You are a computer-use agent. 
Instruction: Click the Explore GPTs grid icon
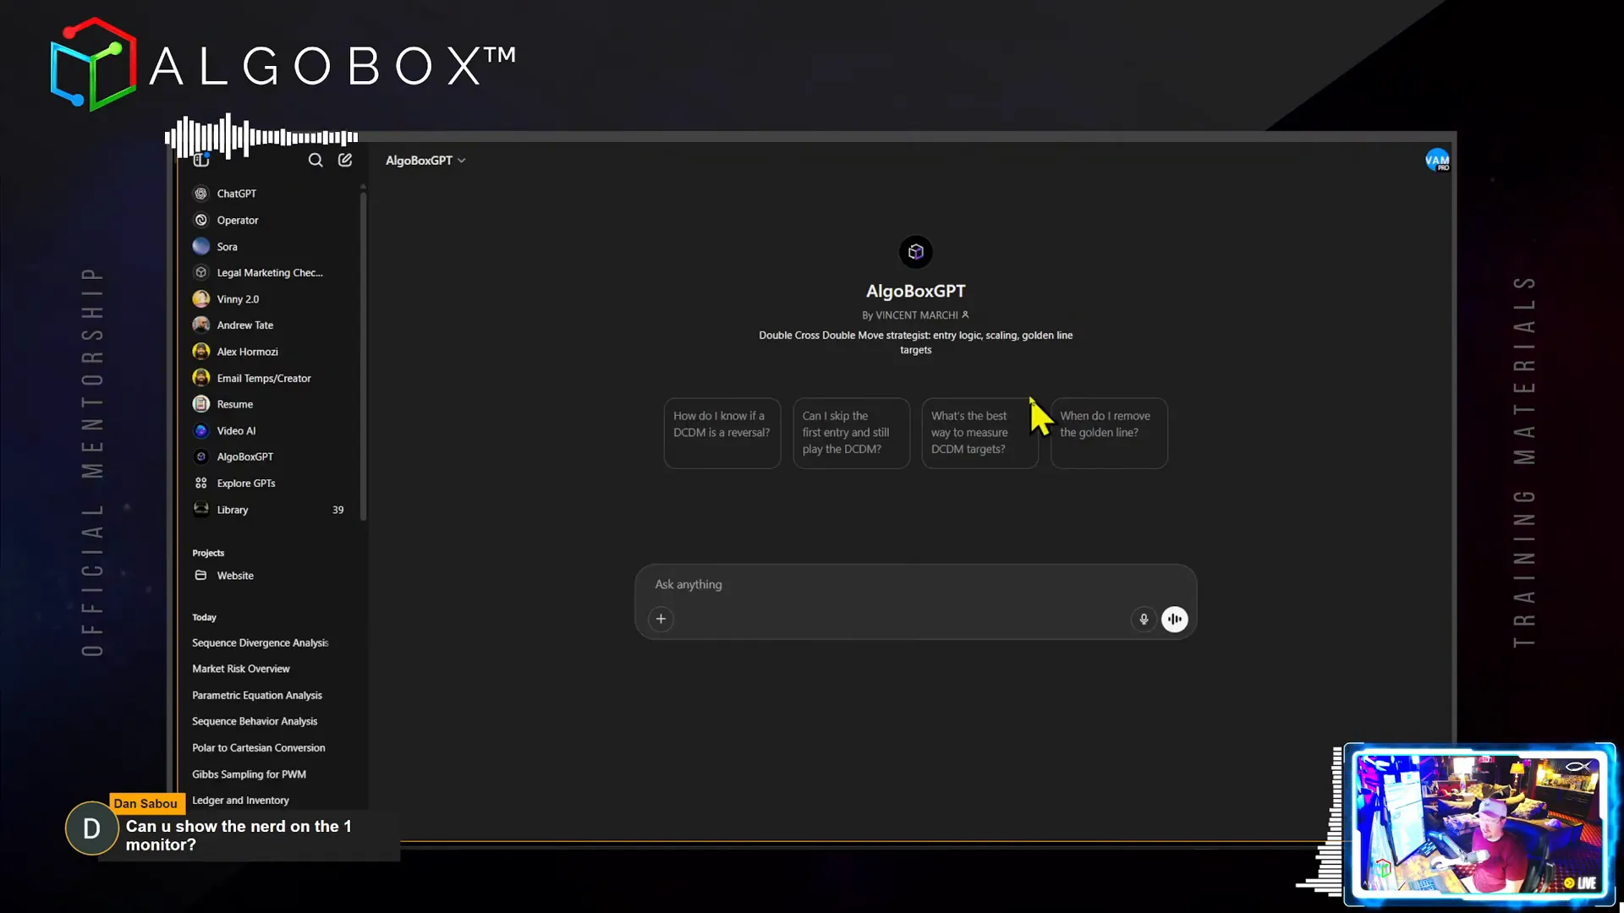[x=200, y=483]
